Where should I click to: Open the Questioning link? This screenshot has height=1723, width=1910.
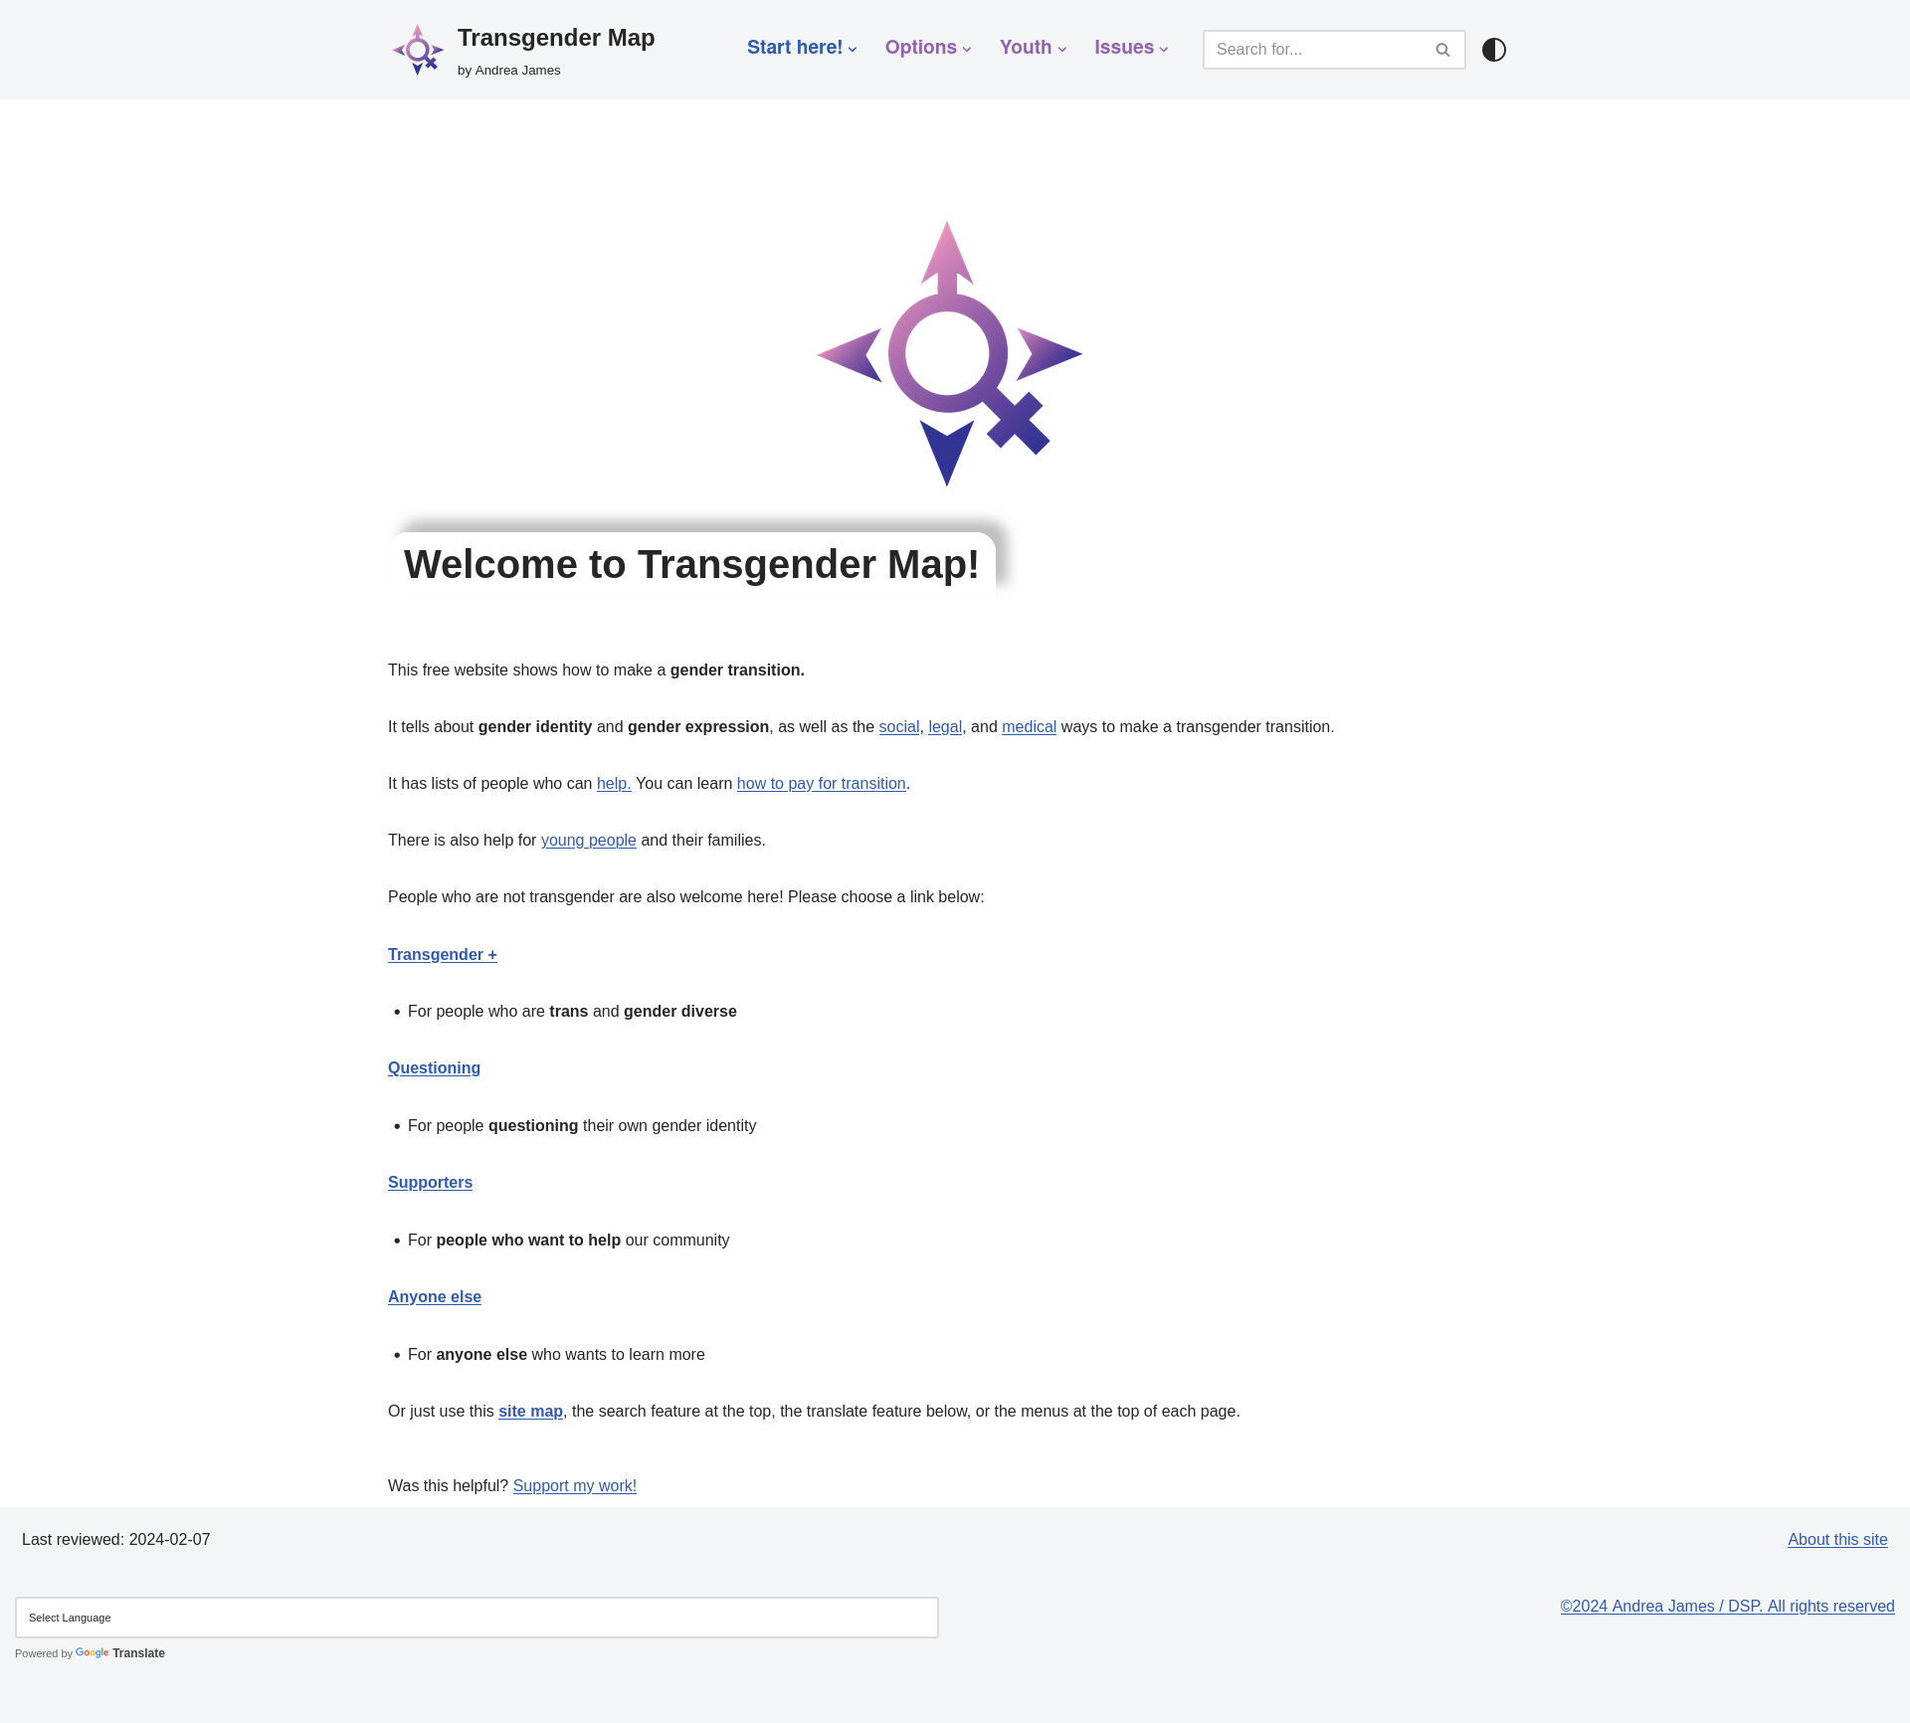pyautogui.click(x=434, y=1068)
